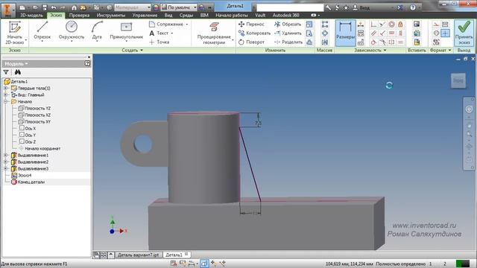Viewport: 477px width, 268px height.
Task: Apply the parallel constraint icon
Action: tap(373, 33)
